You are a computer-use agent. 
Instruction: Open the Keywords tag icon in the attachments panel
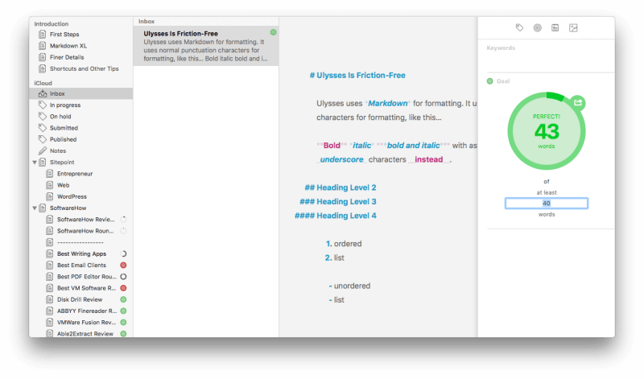pos(519,28)
